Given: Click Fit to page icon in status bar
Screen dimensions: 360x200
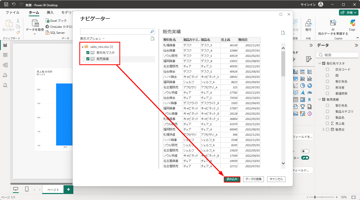Looking at the screenshot, I should [353, 197].
